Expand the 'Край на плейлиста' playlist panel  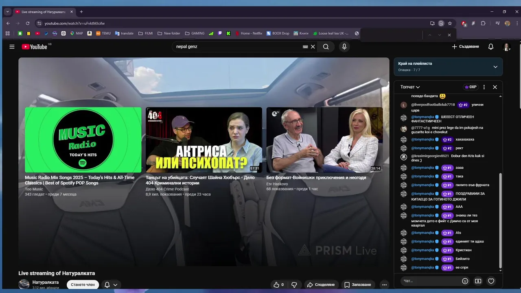click(x=495, y=67)
